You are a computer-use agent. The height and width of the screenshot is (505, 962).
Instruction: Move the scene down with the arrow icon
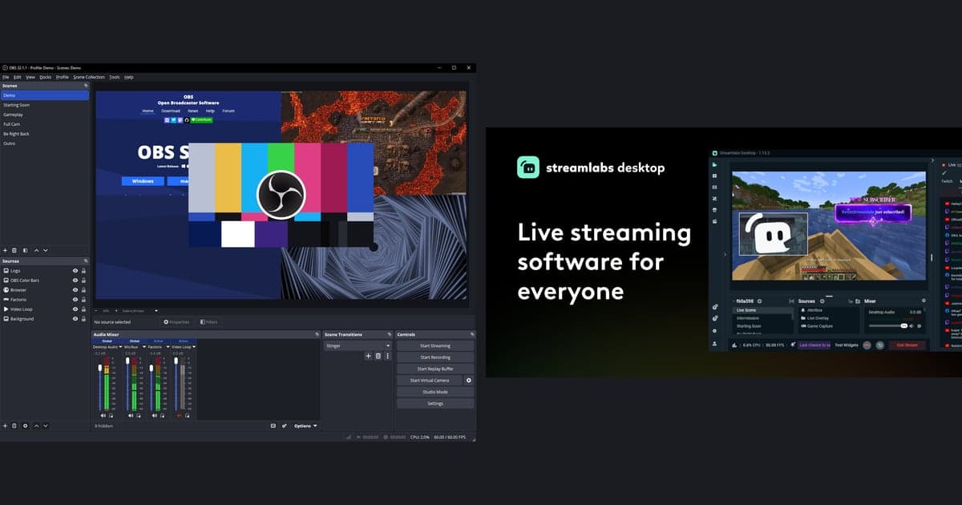pyautogui.click(x=46, y=250)
